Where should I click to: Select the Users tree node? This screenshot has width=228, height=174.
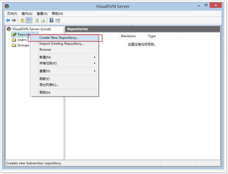(x=22, y=40)
